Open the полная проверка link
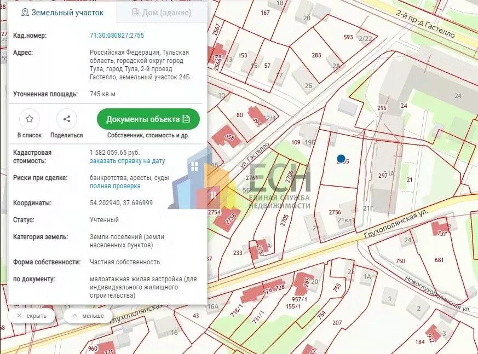Screen dimensions: 478x354 tap(115, 186)
